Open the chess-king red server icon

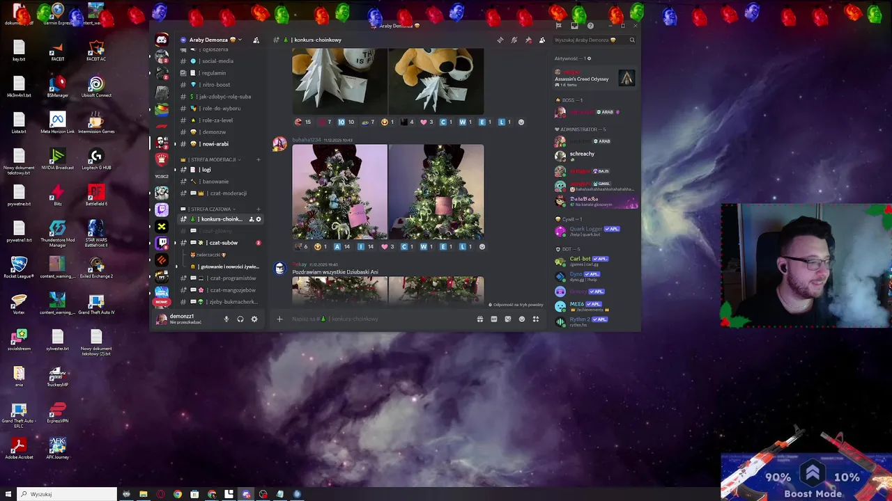162,159
